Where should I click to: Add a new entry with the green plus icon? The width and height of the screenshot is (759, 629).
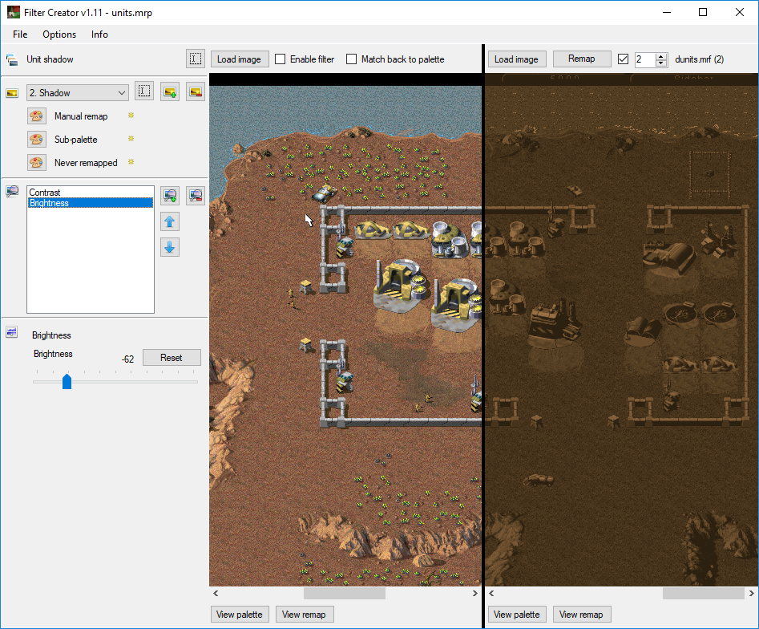(x=170, y=91)
